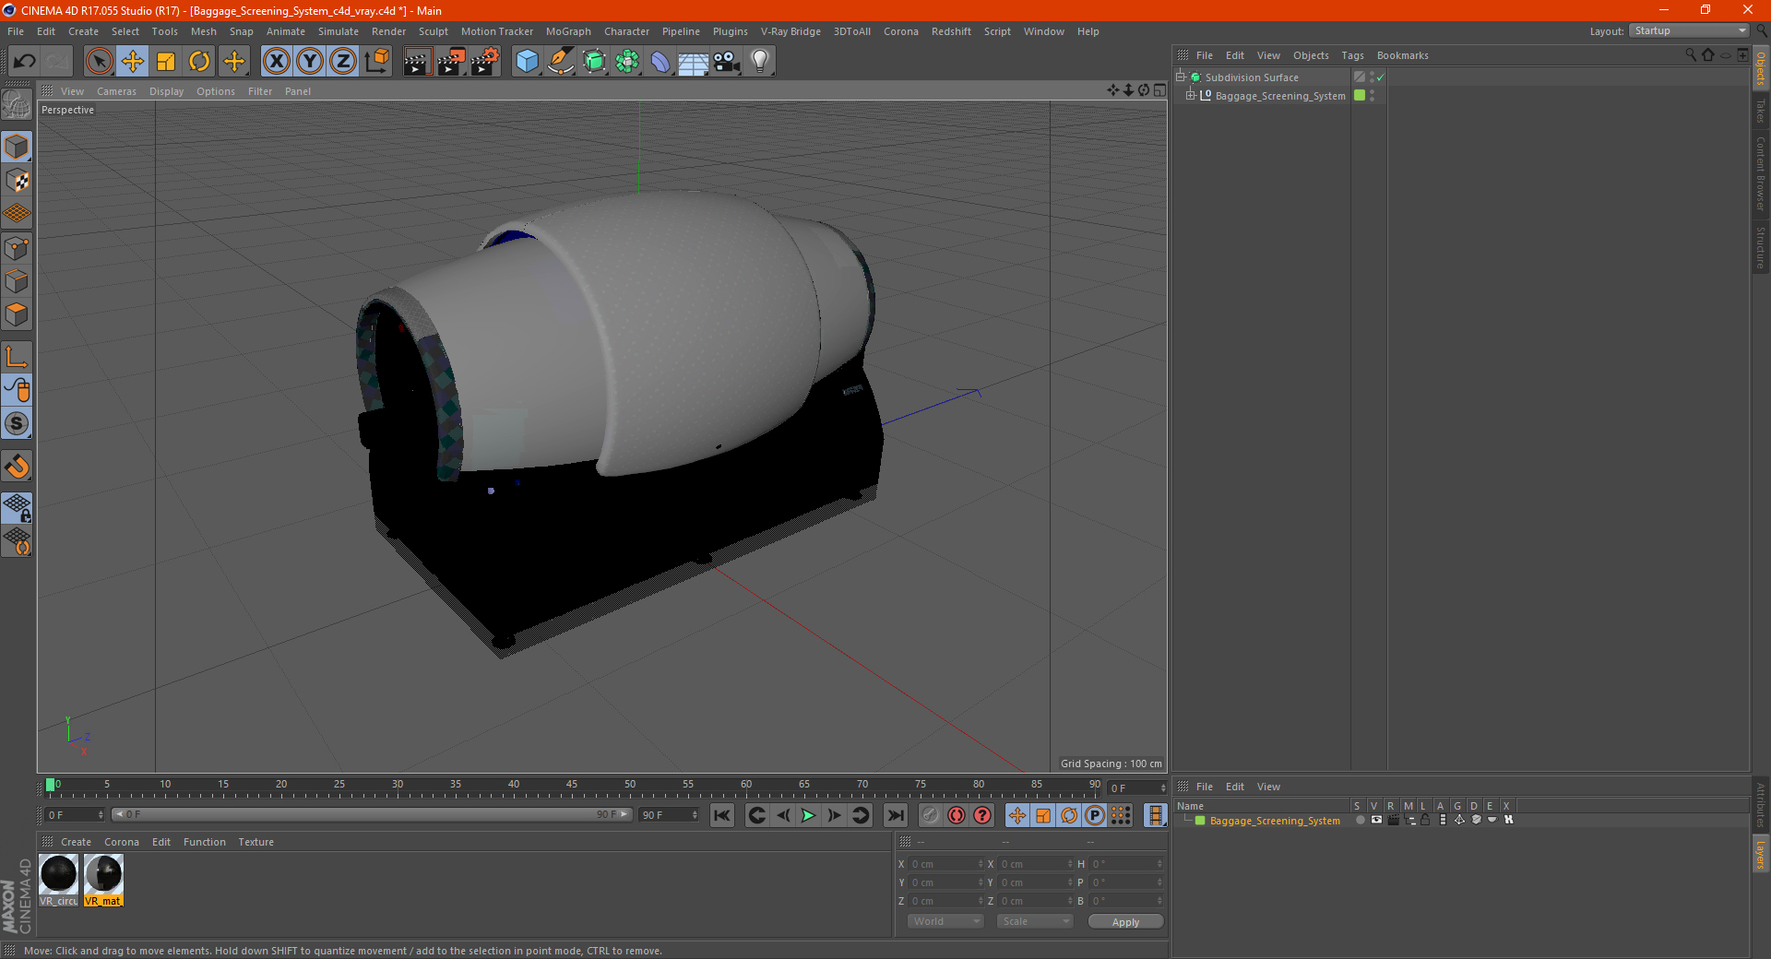Click Make Editable icon in left sidebar
1771x959 pixels.
click(x=17, y=105)
